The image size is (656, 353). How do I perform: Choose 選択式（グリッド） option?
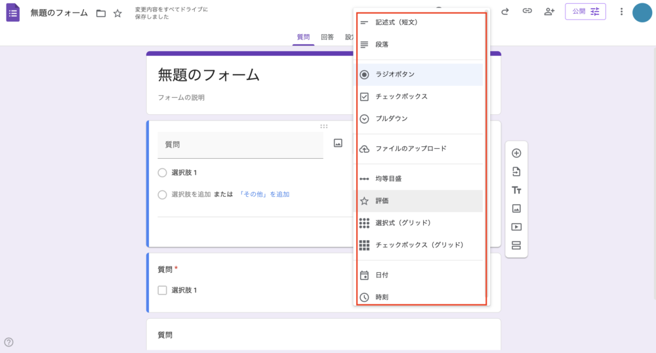click(420, 223)
